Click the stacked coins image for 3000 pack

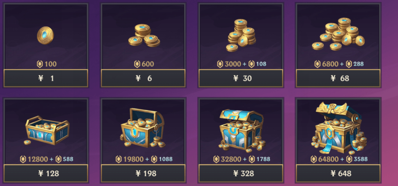[241, 35]
